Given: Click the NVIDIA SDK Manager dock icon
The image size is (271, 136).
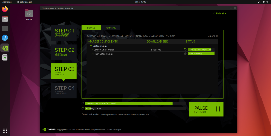Looking at the screenshot, I should point(5,48).
